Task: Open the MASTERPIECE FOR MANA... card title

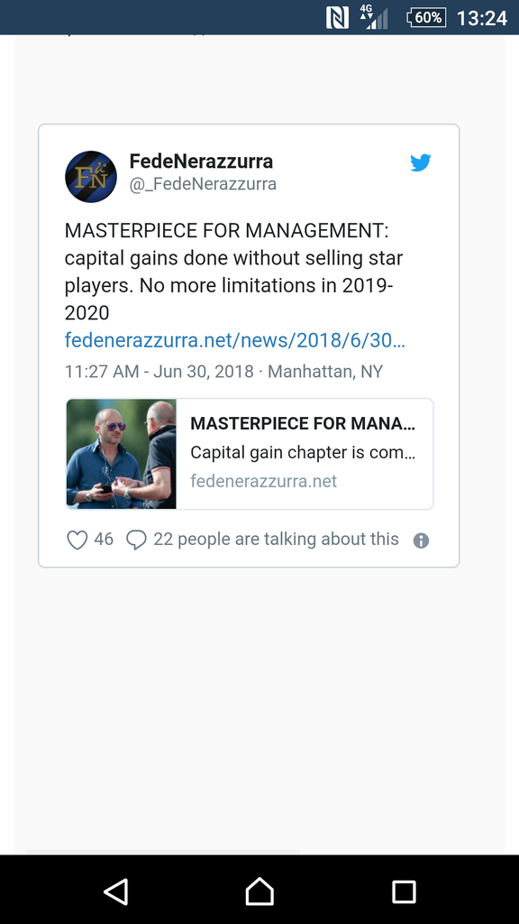Action: [303, 424]
